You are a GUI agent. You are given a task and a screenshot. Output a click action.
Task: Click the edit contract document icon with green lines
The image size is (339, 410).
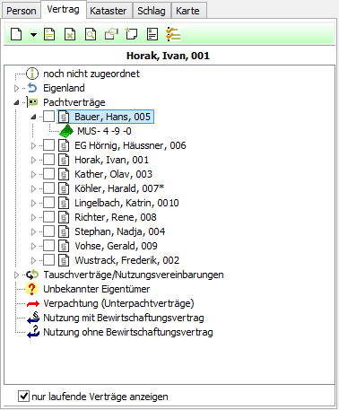pyautogui.click(x=49, y=34)
